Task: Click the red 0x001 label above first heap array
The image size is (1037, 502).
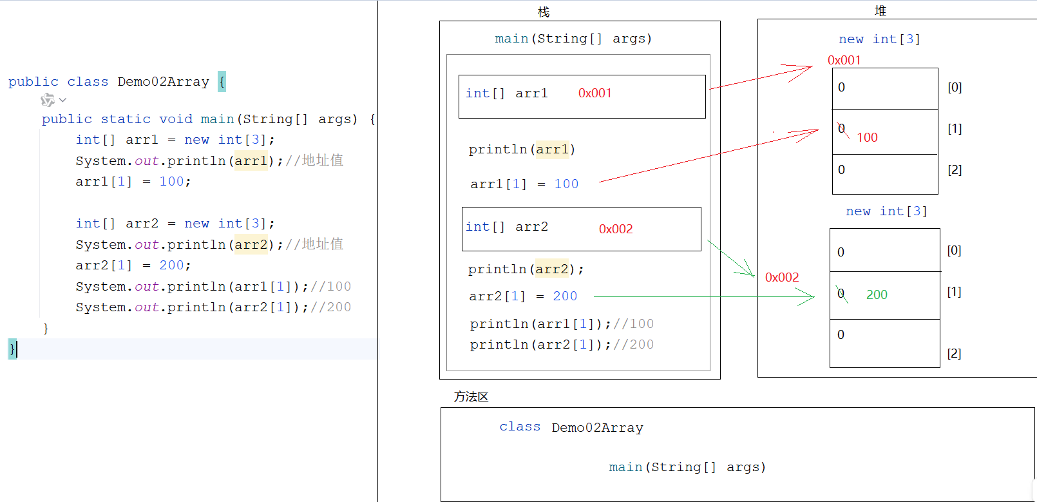Action: (x=844, y=60)
